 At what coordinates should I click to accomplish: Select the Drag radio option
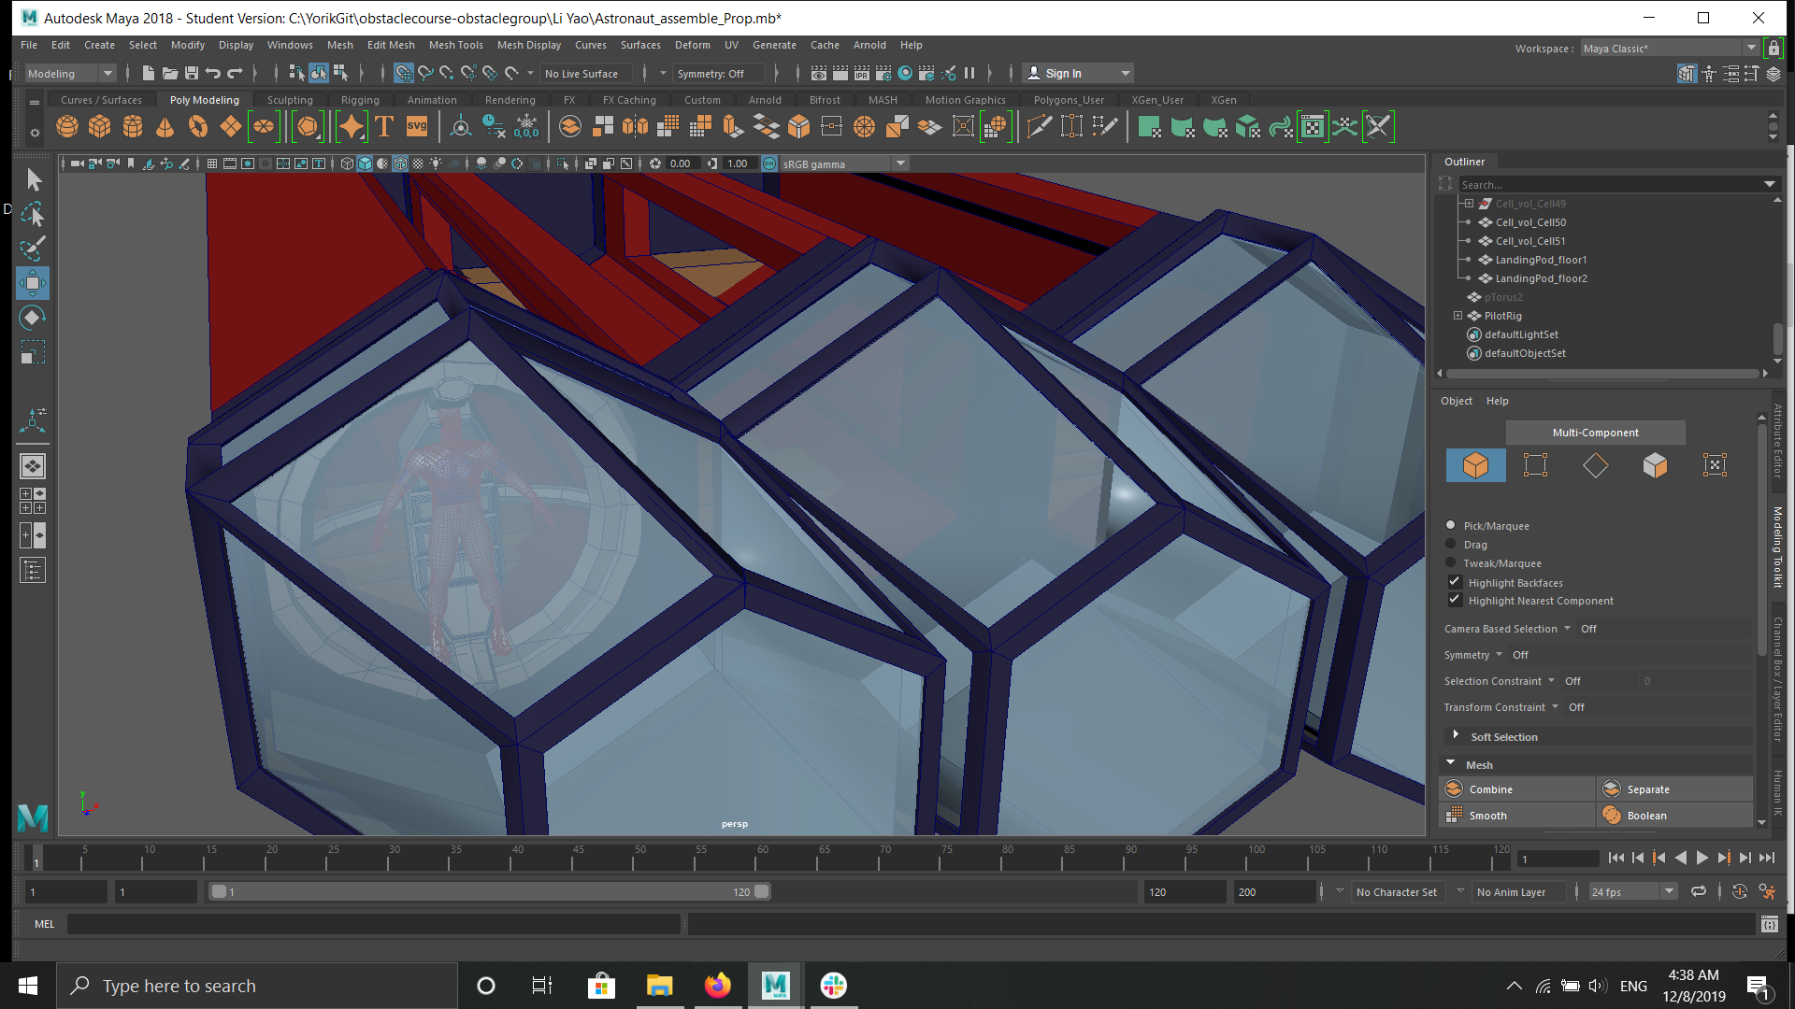pyautogui.click(x=1451, y=544)
